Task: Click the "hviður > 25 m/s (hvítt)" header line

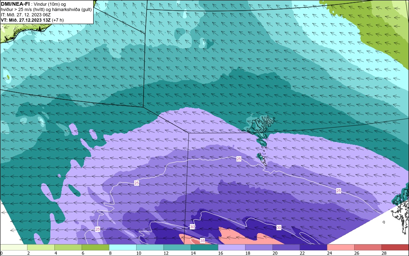Action: (x=46, y=9)
